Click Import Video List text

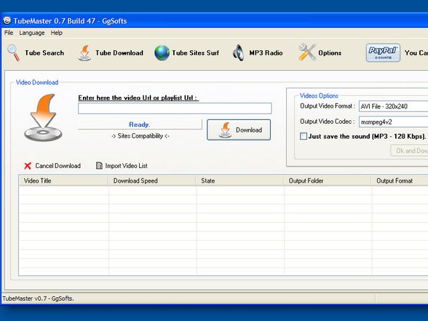click(126, 166)
